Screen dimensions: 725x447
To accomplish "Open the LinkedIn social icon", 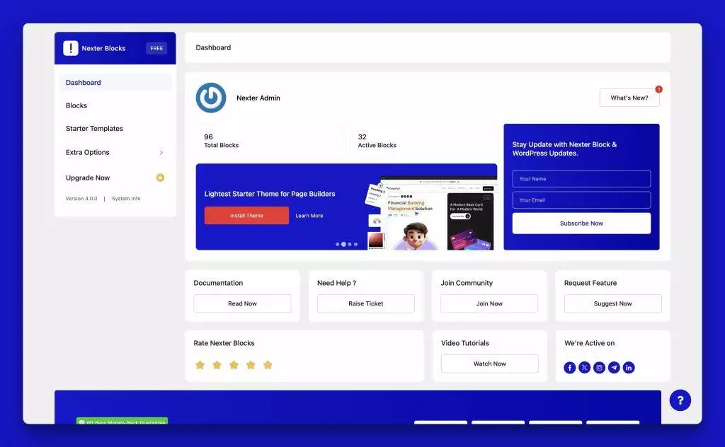I will pyautogui.click(x=629, y=367).
